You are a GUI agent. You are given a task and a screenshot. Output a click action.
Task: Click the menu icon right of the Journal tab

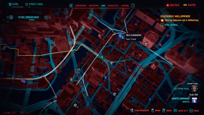point(133,5)
